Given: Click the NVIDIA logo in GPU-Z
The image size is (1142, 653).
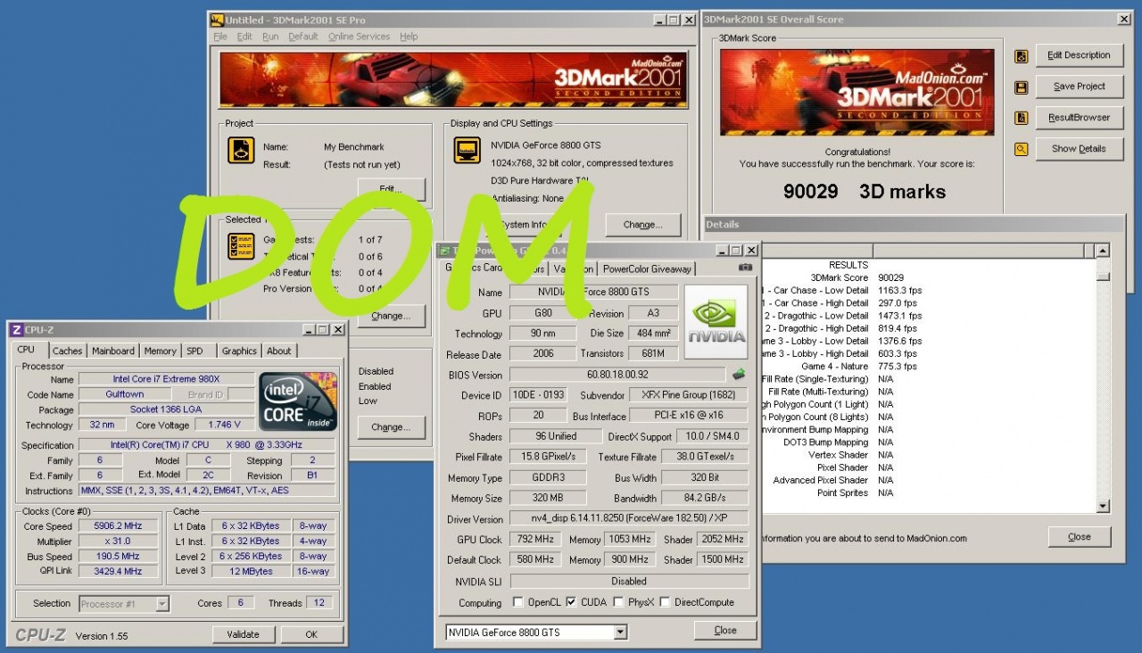Looking at the screenshot, I should coord(716,322).
